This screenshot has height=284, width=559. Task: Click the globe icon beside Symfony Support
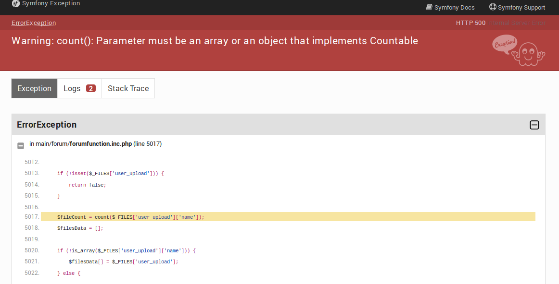click(x=492, y=7)
